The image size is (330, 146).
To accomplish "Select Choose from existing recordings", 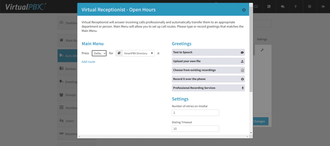I will tap(208, 70).
